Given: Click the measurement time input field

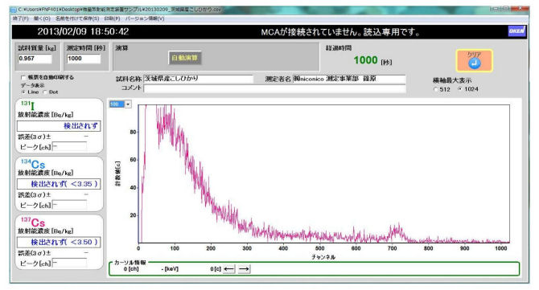Looking at the screenshot, I should [84, 59].
